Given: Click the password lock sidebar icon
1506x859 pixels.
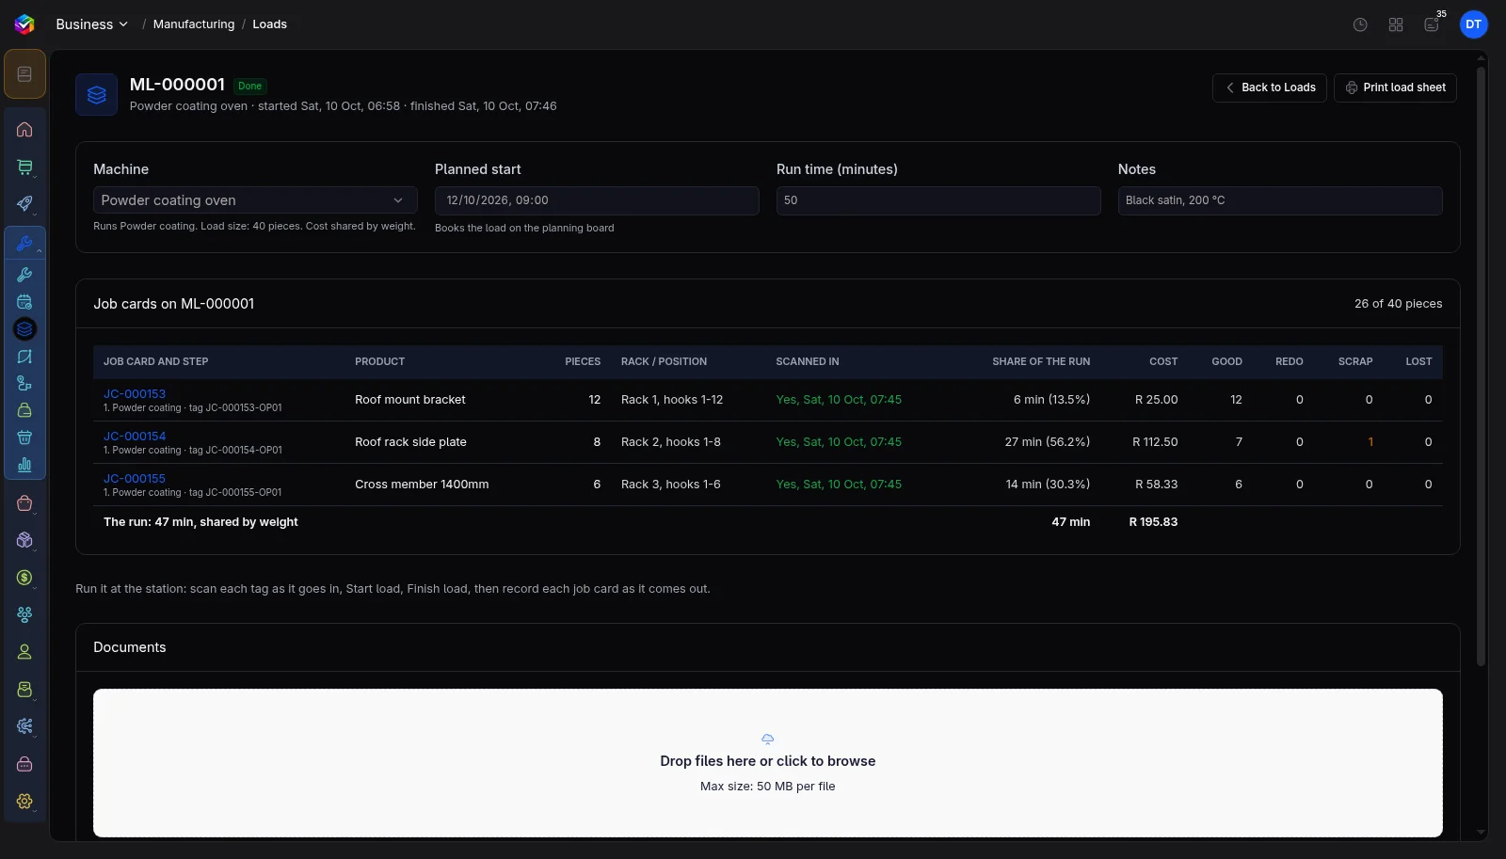Looking at the screenshot, I should [x=24, y=764].
